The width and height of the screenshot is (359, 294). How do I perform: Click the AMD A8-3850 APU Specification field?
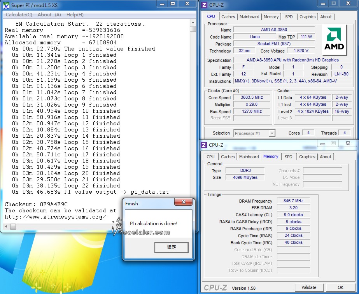[x=292, y=60]
